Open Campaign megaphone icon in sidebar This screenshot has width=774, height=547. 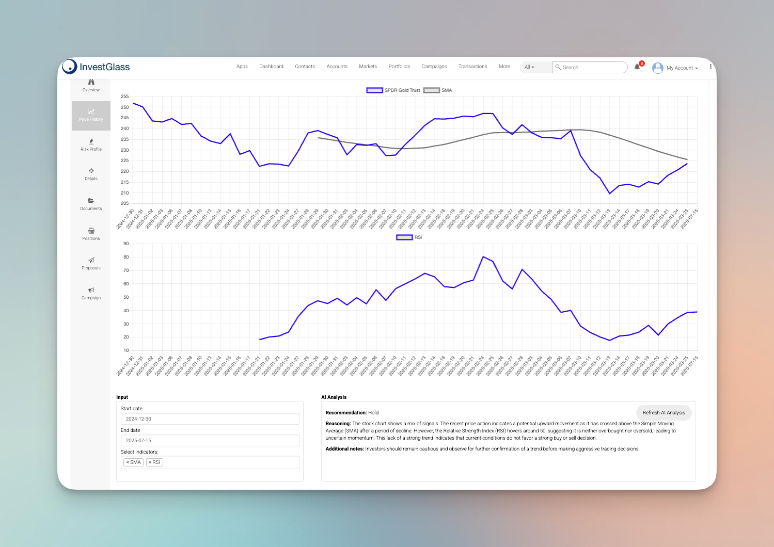(91, 290)
